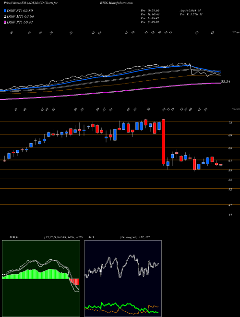The image size is (240, 317).
Task: Select the 'DOW PT: 50.41' legend label
Action: 20,22
